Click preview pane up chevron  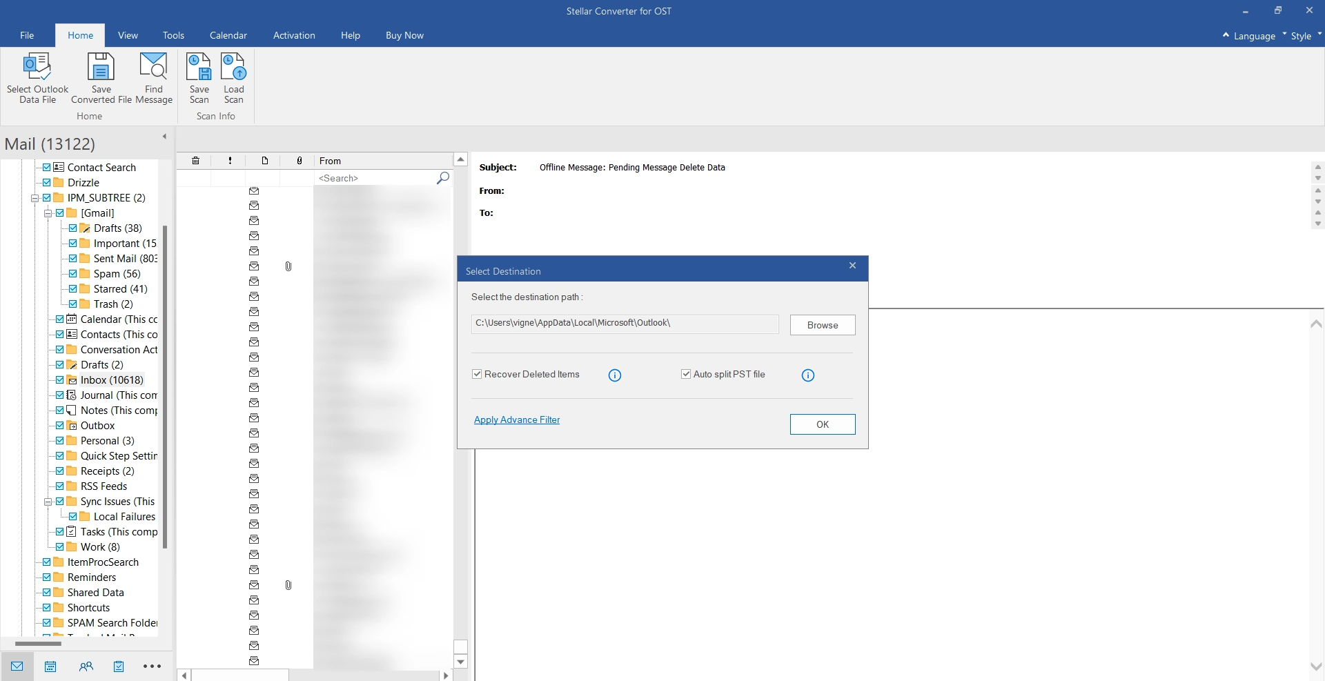[x=1316, y=324]
